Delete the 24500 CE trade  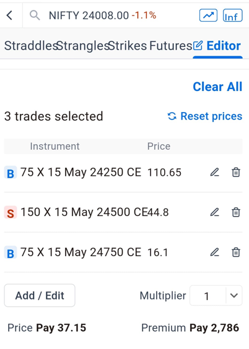236,212
